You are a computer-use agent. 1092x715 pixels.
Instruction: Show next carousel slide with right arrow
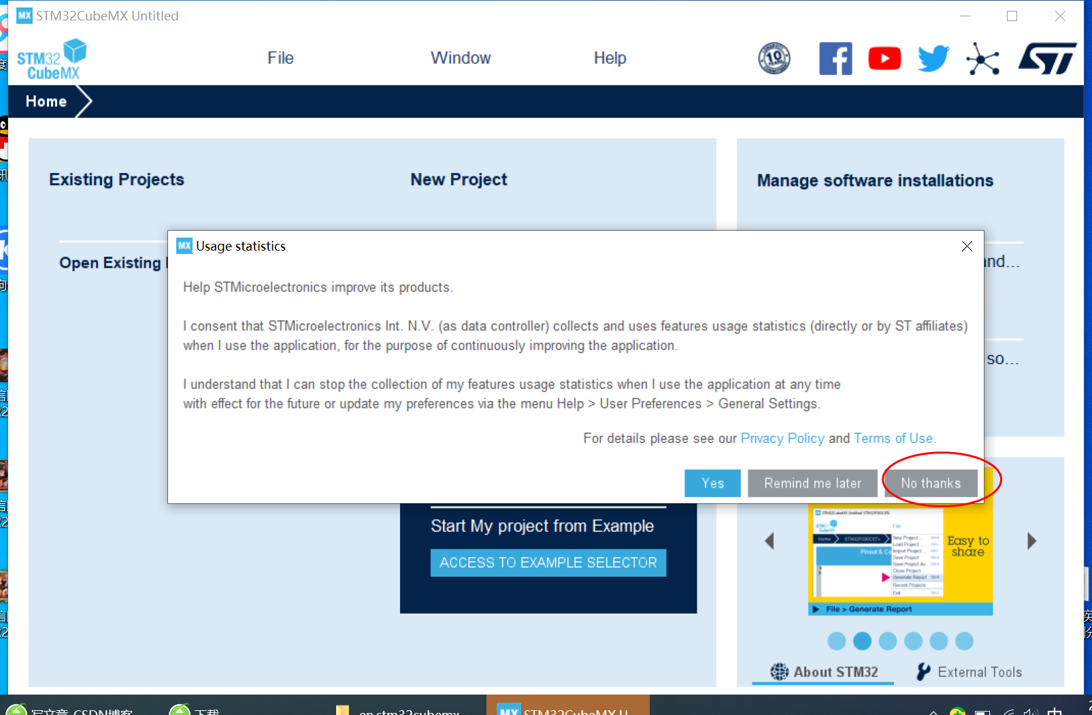click(x=1031, y=541)
